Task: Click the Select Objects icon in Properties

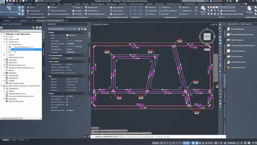Action: pyautogui.click(x=82, y=29)
